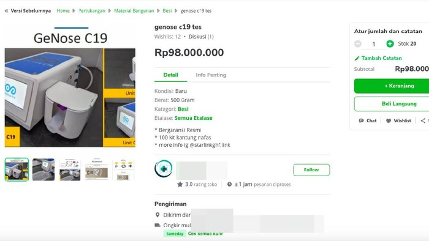Go back with Versi Sebelumnya arrows
Image resolution: width=429 pixels, height=241 pixels.
coord(6,11)
